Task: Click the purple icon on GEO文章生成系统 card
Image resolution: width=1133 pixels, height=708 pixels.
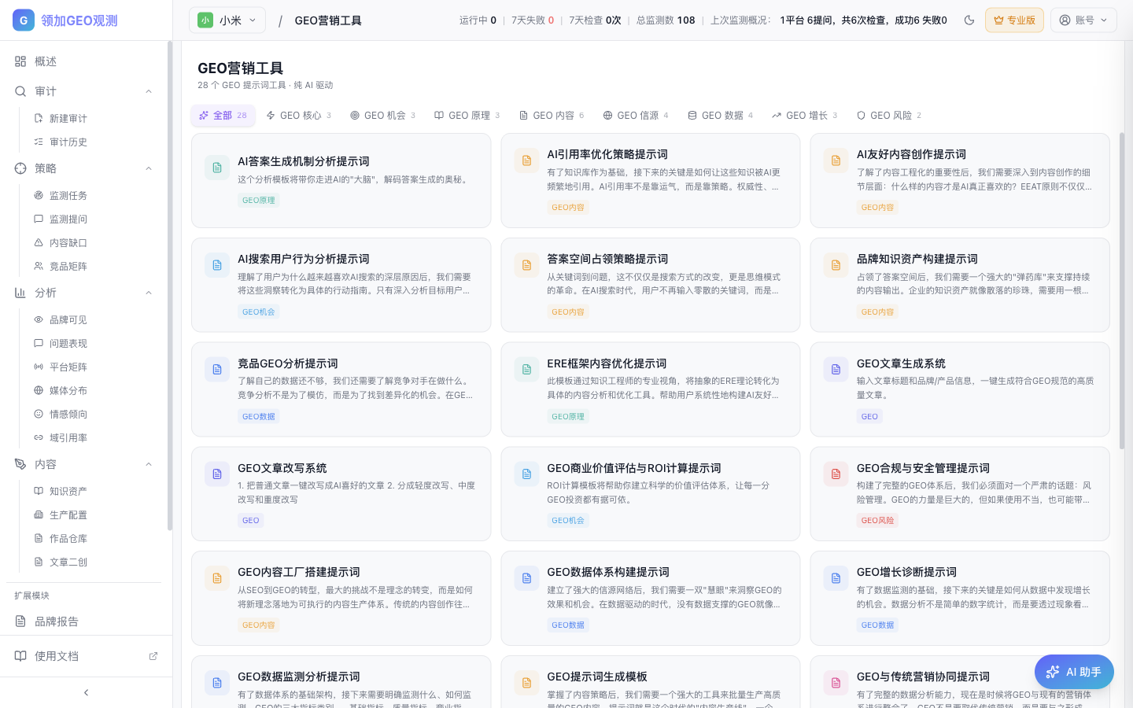Action: click(x=836, y=370)
